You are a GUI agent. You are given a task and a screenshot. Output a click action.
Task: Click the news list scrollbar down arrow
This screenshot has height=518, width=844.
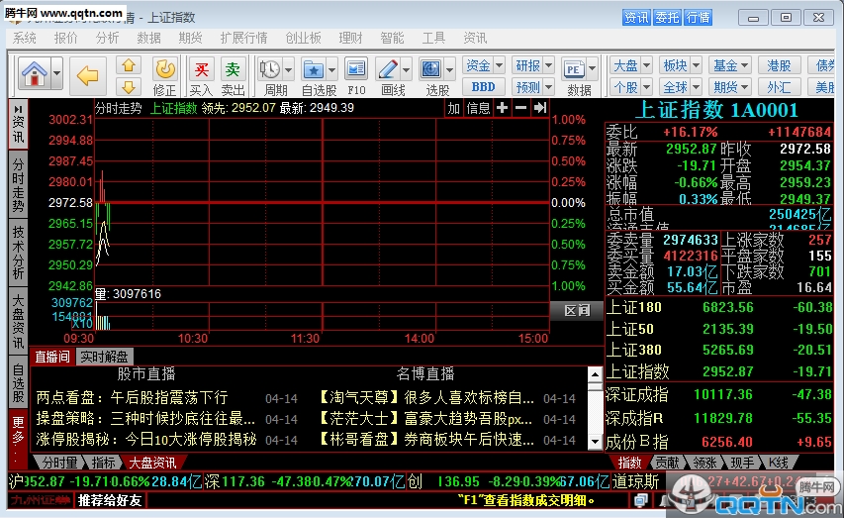coord(595,442)
